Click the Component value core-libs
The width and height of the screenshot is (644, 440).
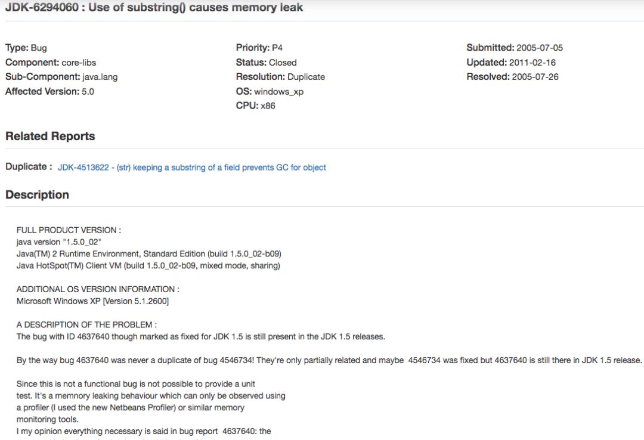click(79, 63)
